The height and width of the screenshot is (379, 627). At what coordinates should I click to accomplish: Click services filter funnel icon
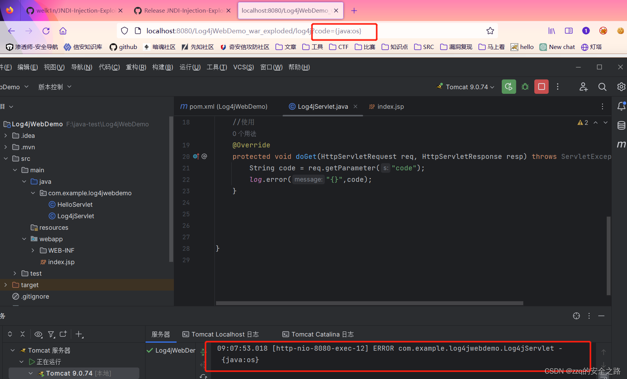[x=51, y=334]
